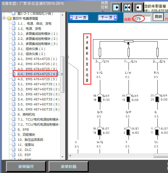Click connector symbol at pin 6 BJ37

point(129,131)
